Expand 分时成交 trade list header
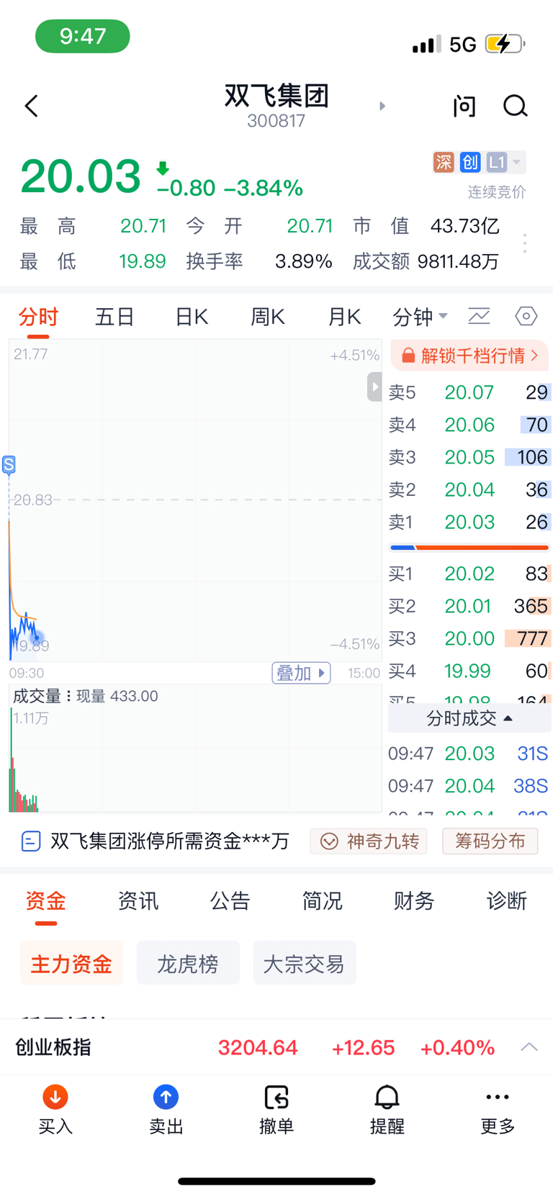 pos(469,718)
